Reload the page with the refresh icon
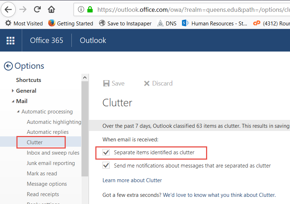 (x=37, y=9)
